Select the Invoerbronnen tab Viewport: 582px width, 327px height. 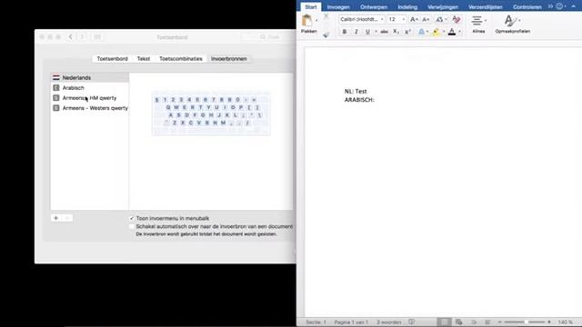(x=228, y=58)
